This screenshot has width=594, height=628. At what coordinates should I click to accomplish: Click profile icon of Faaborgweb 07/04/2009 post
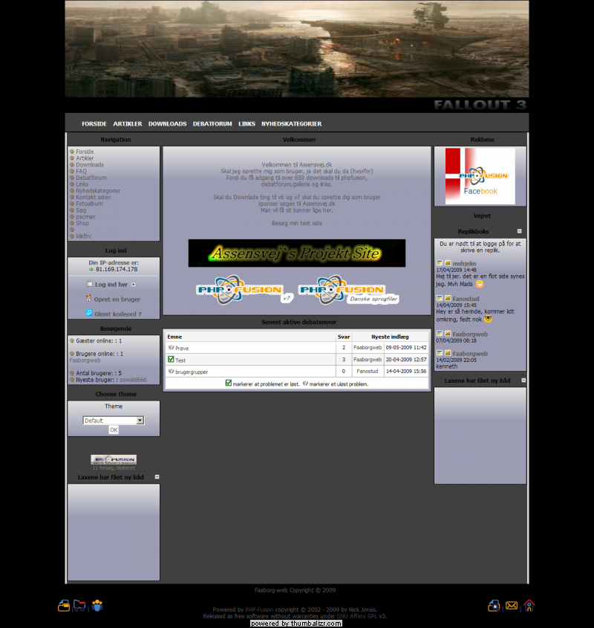[x=439, y=334]
